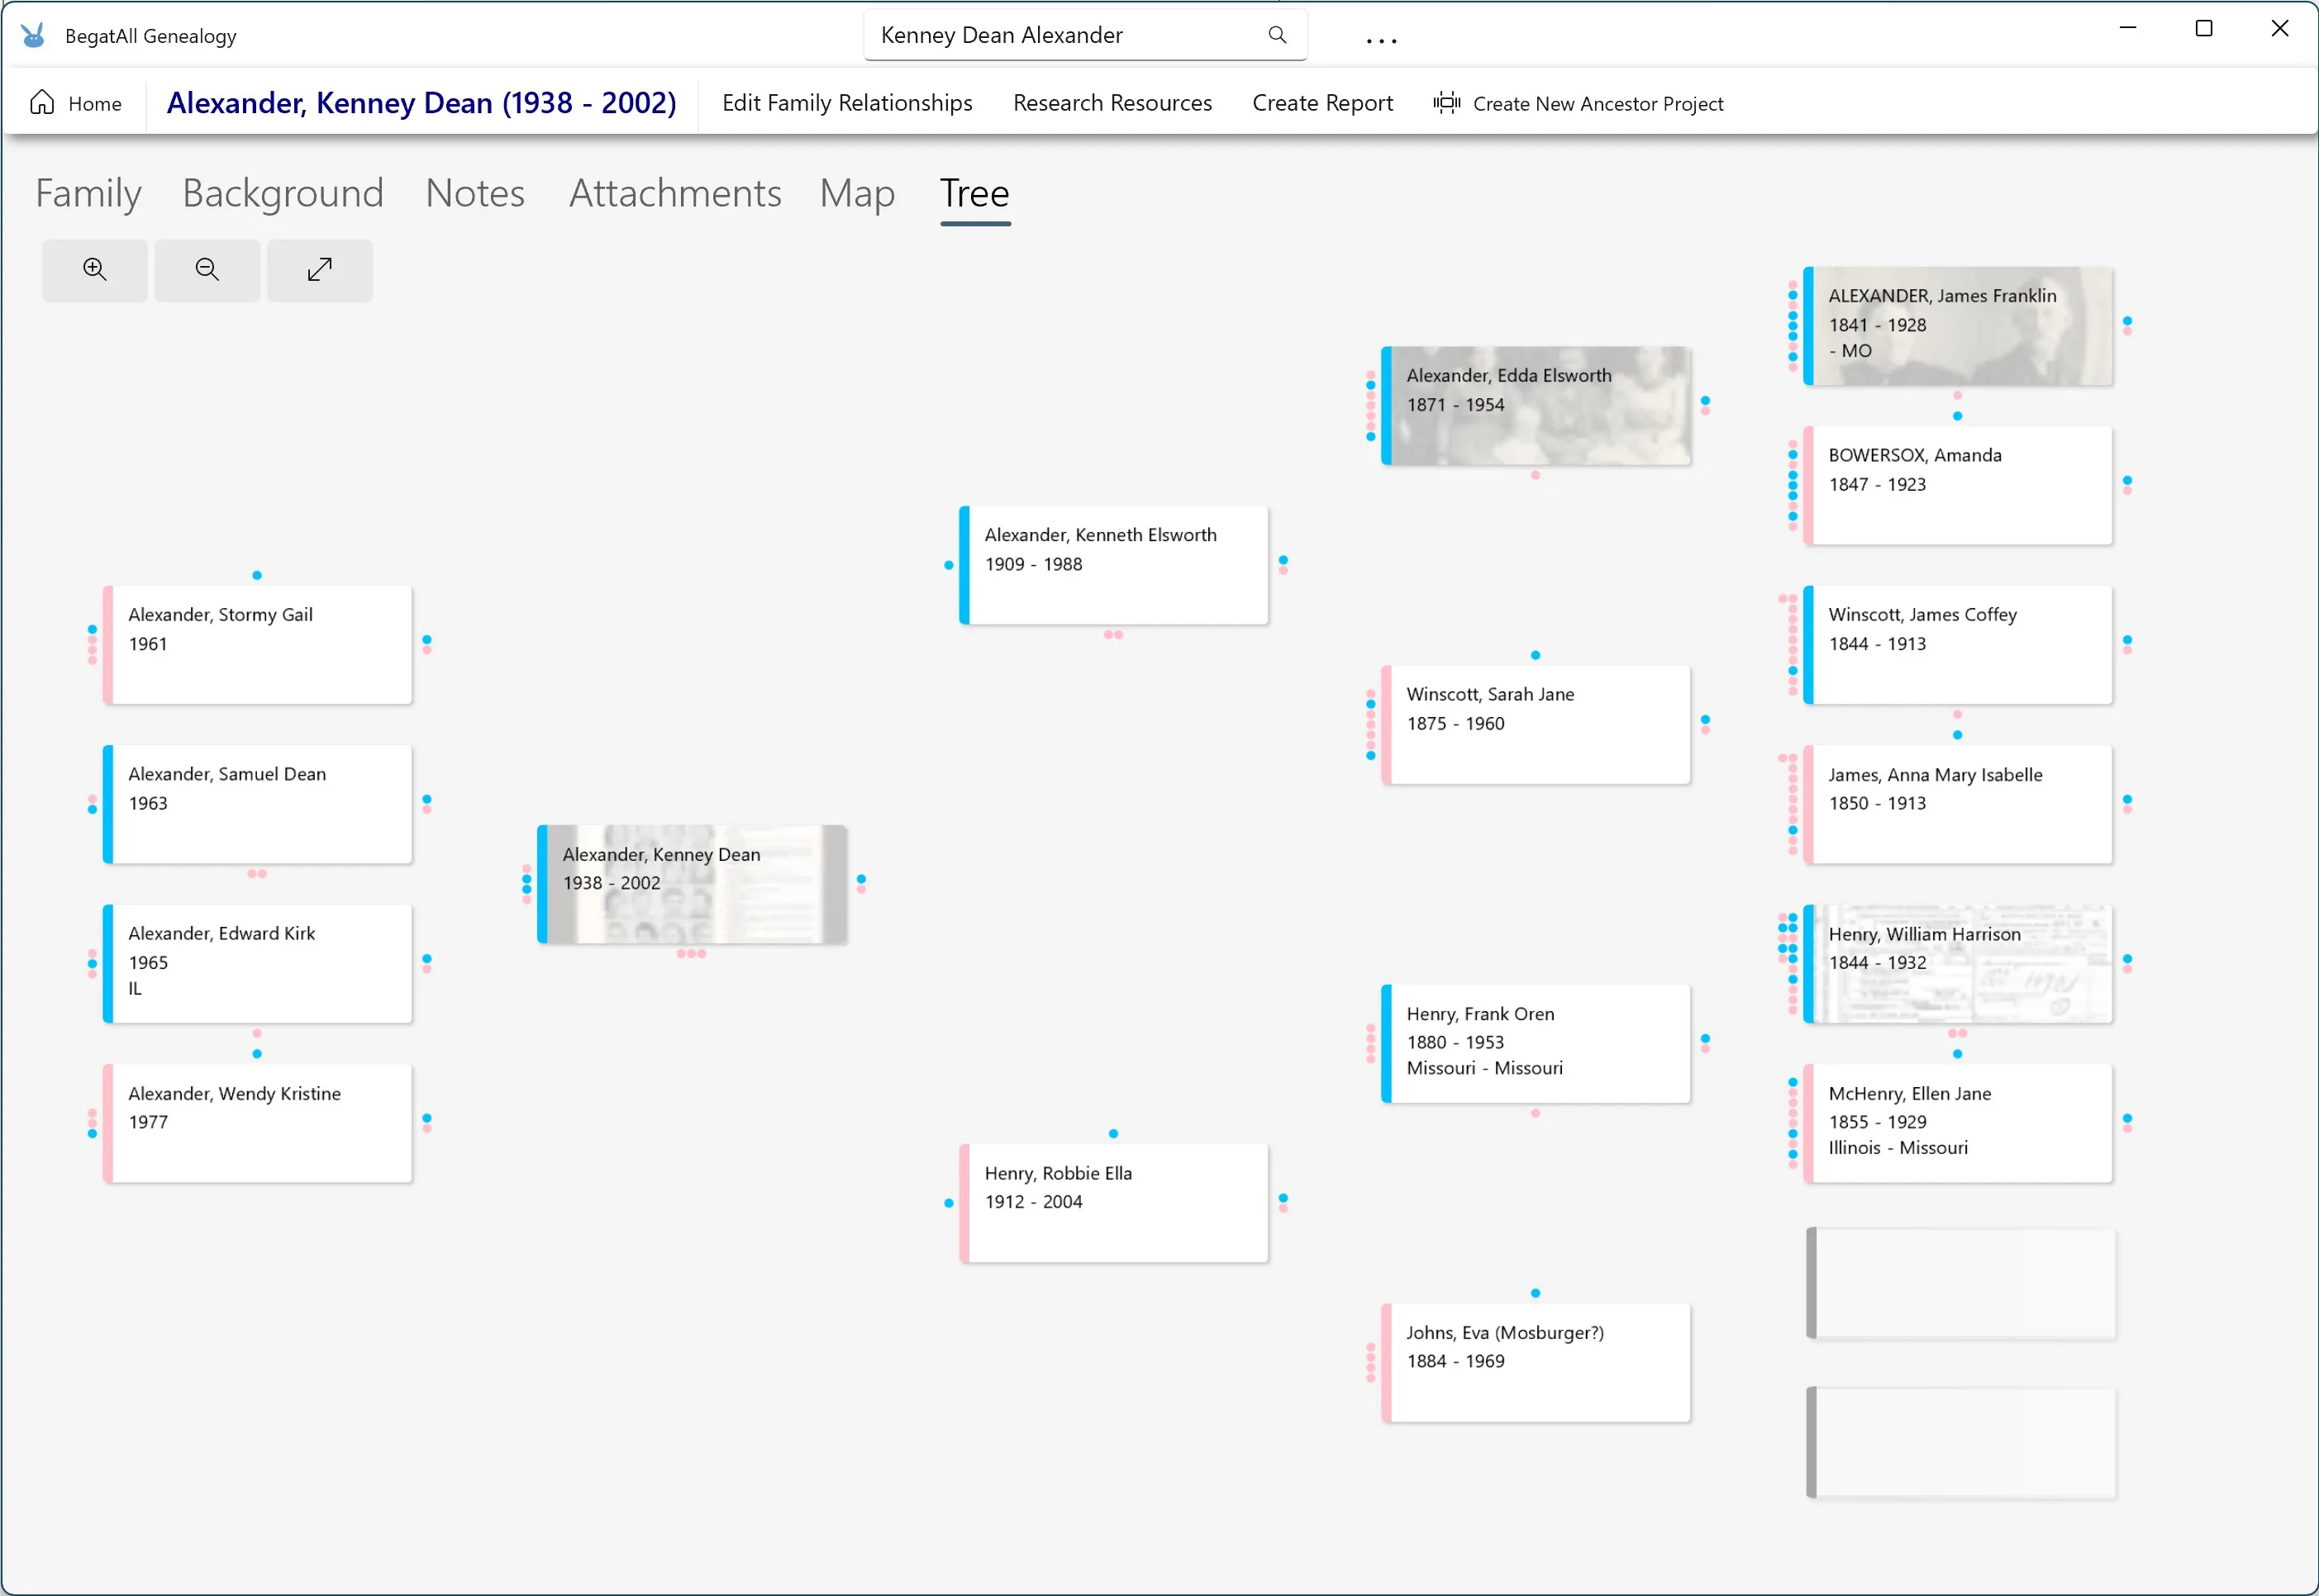Click the blue dot above Sarah Jane Winscott card
The width and height of the screenshot is (2319, 1596).
coord(1536,655)
